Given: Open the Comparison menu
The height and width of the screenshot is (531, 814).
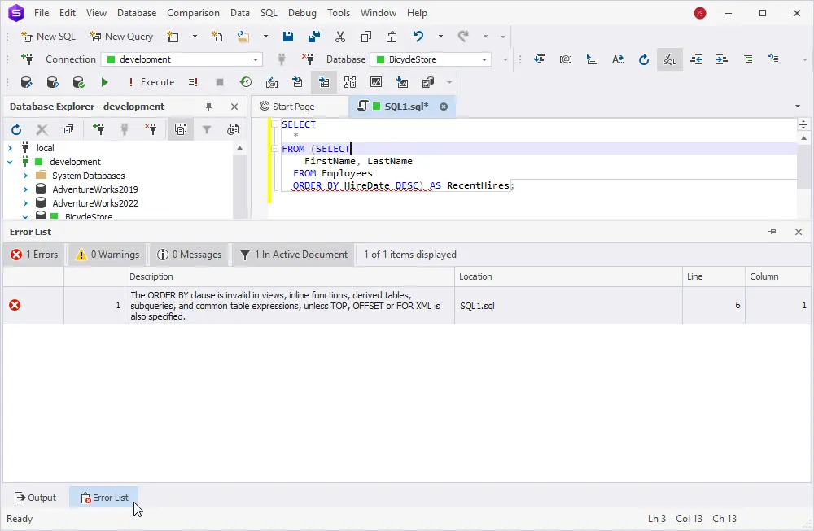Looking at the screenshot, I should pyautogui.click(x=193, y=13).
